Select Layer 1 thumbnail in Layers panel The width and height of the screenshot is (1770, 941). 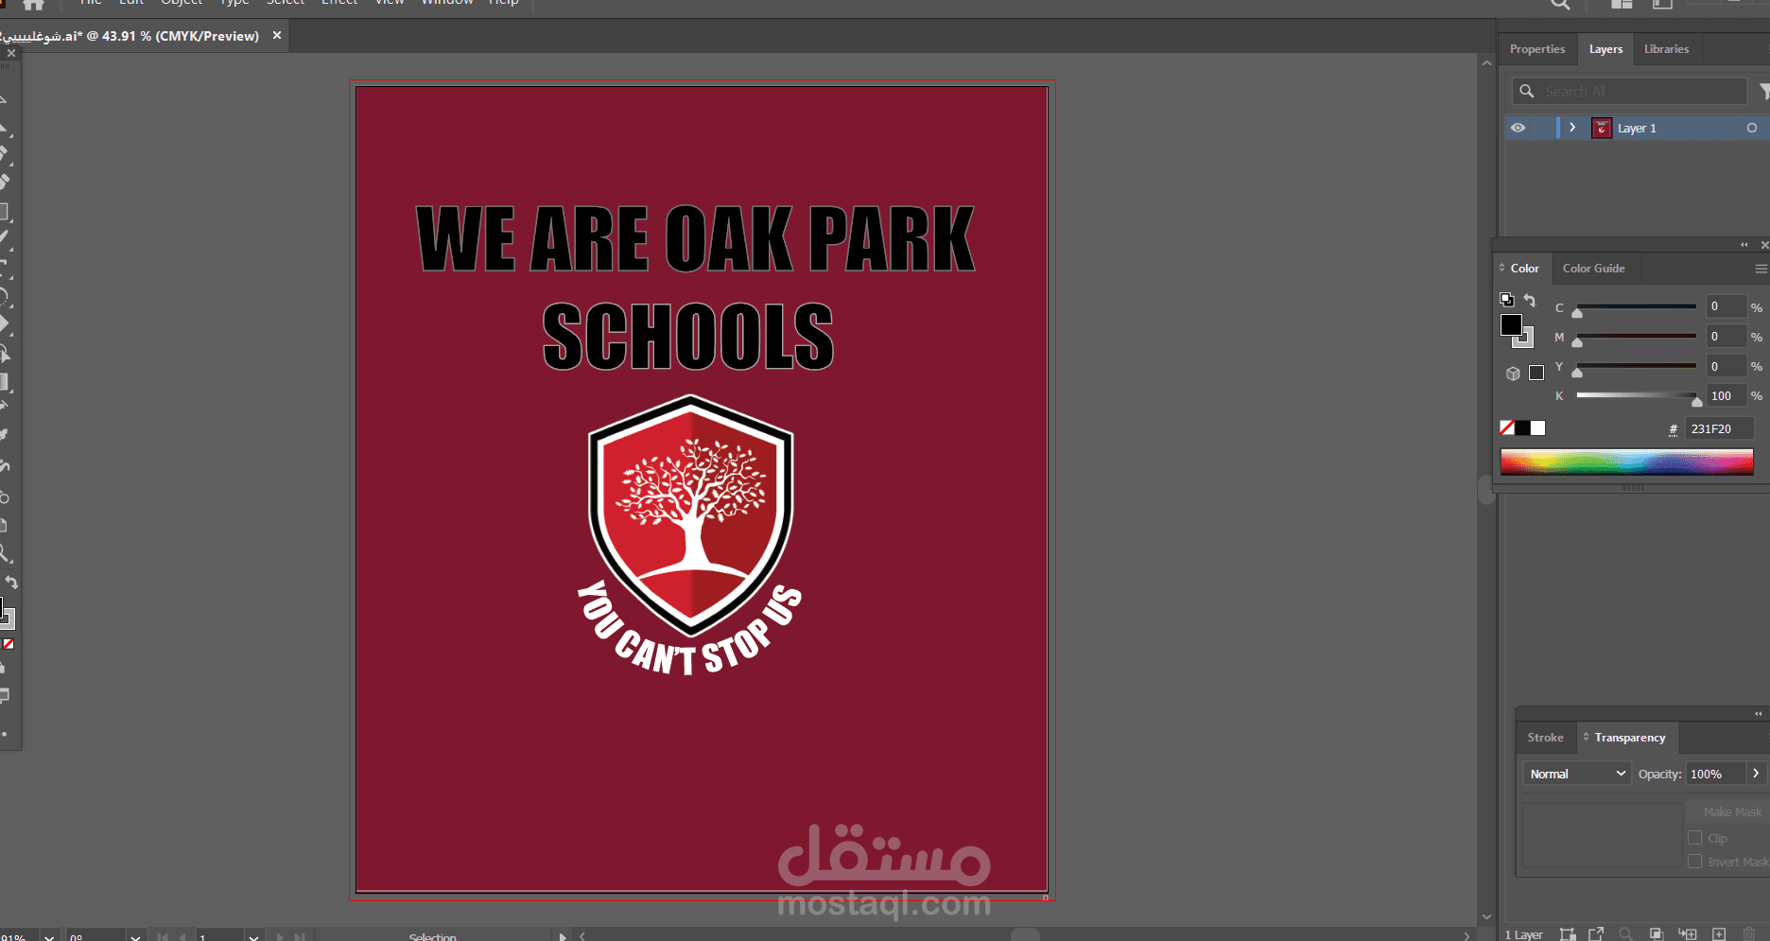[x=1601, y=128]
